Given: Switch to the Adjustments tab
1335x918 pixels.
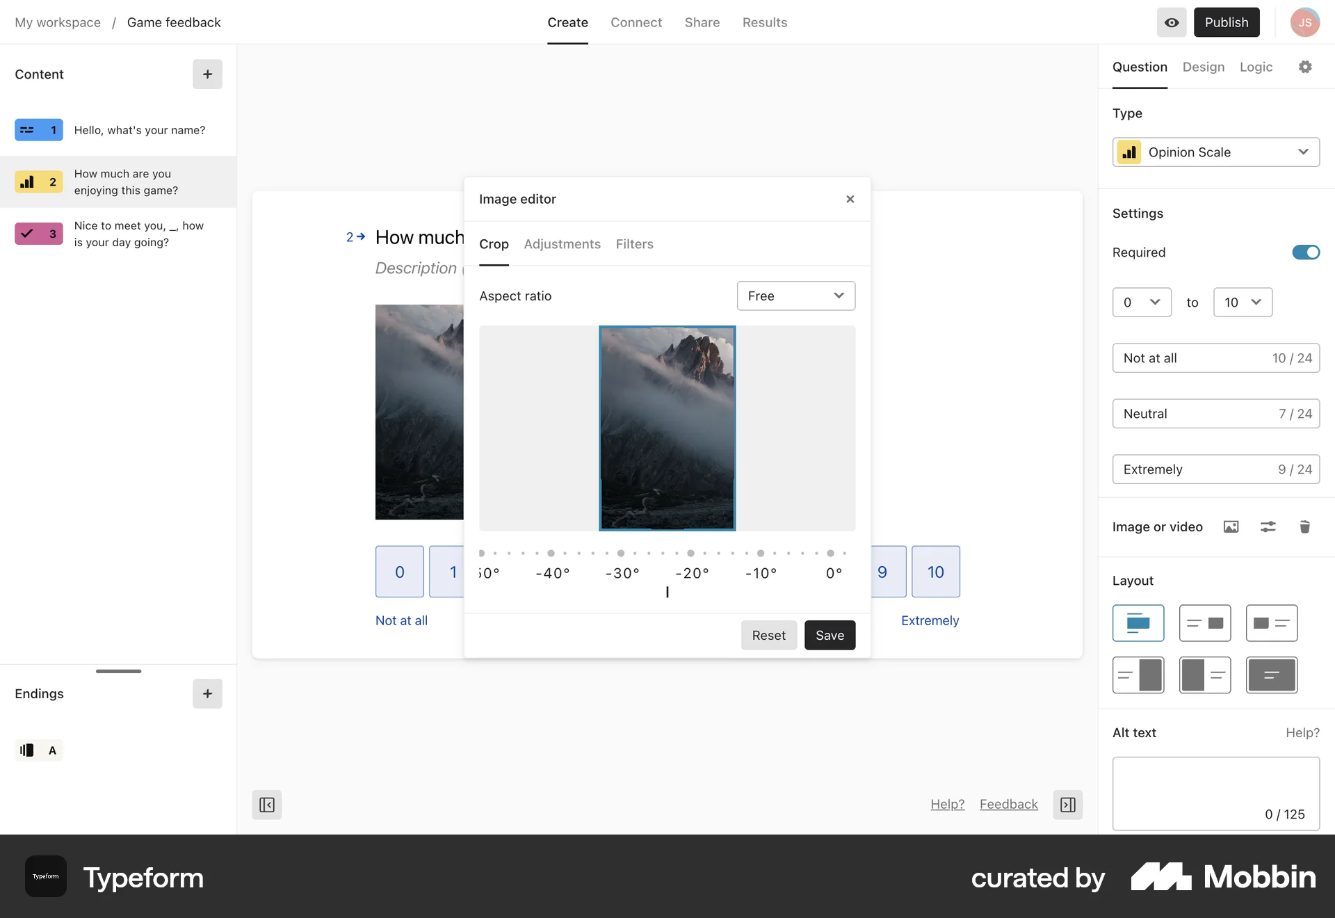Looking at the screenshot, I should point(562,244).
